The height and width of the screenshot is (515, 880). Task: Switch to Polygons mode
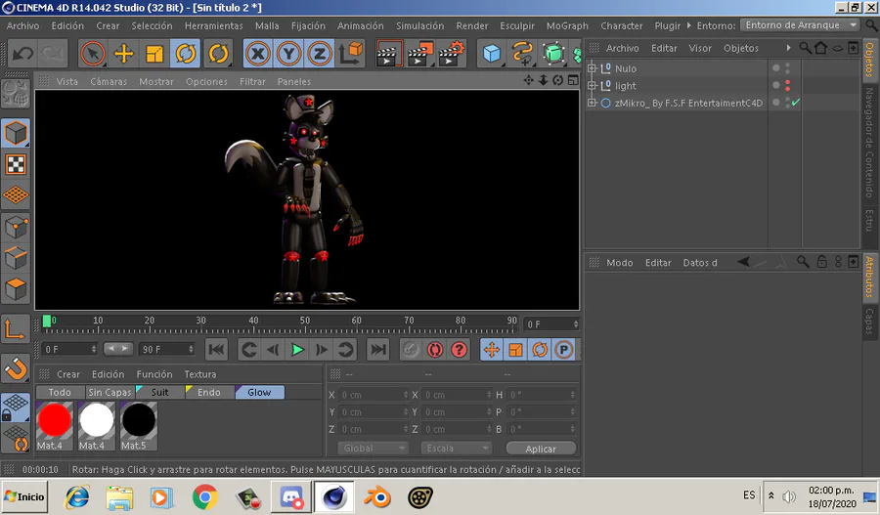click(16, 289)
